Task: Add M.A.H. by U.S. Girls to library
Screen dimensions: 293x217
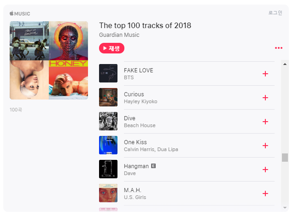Action: click(265, 194)
